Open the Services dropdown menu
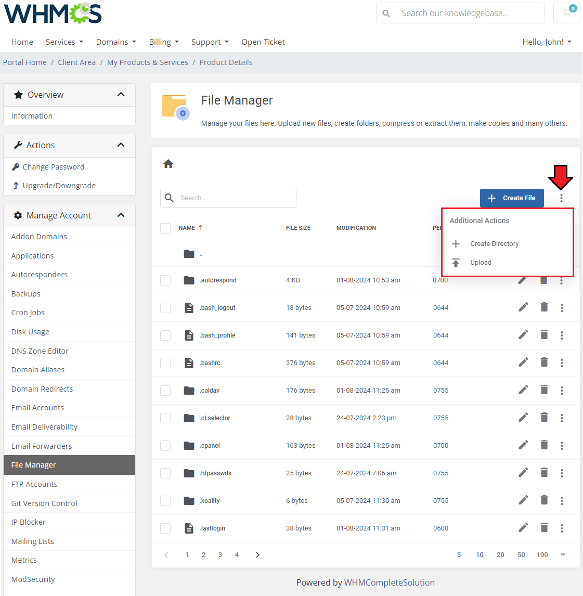The height and width of the screenshot is (596, 583). click(64, 42)
